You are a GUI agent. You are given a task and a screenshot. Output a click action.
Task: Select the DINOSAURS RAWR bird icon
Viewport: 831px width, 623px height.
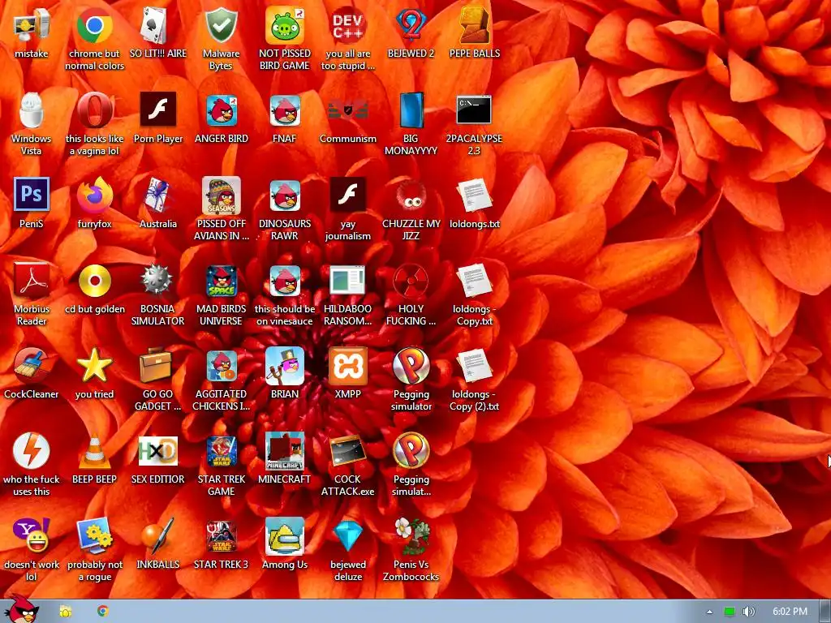click(285, 196)
